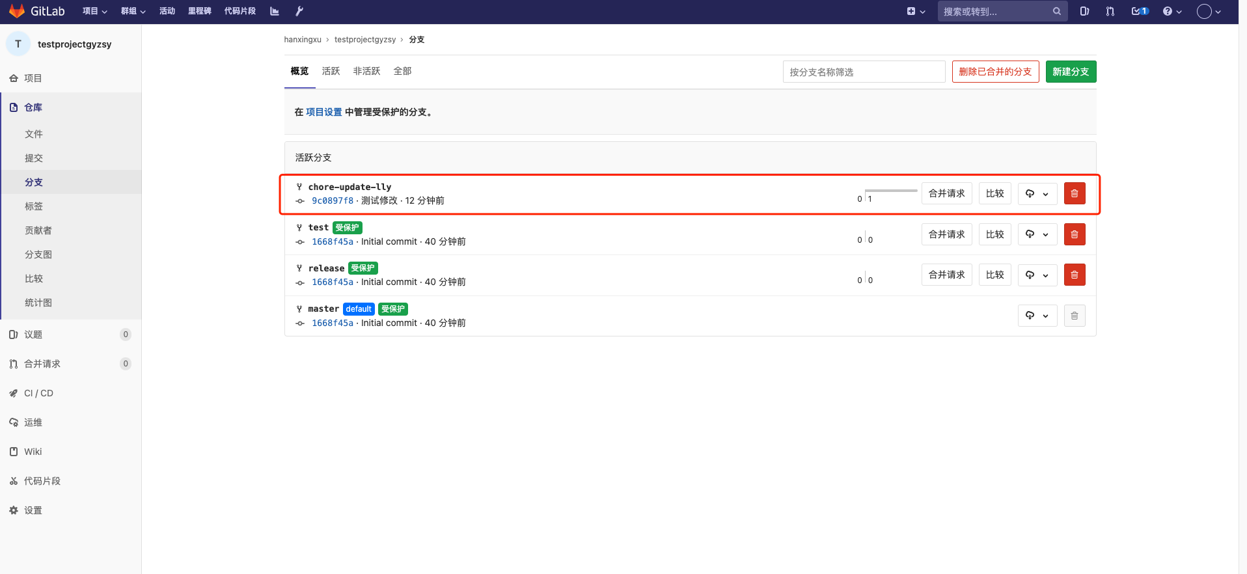The image size is (1247, 574).
Task: Open download dropdown for chore-update-lly branch
Action: pos(1037,193)
